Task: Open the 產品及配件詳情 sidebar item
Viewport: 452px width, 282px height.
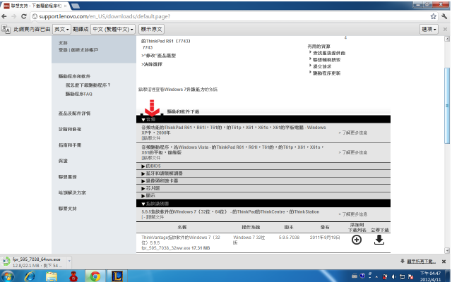Action: coord(74,114)
